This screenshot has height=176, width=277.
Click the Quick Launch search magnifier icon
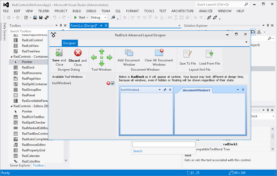coord(246,4)
